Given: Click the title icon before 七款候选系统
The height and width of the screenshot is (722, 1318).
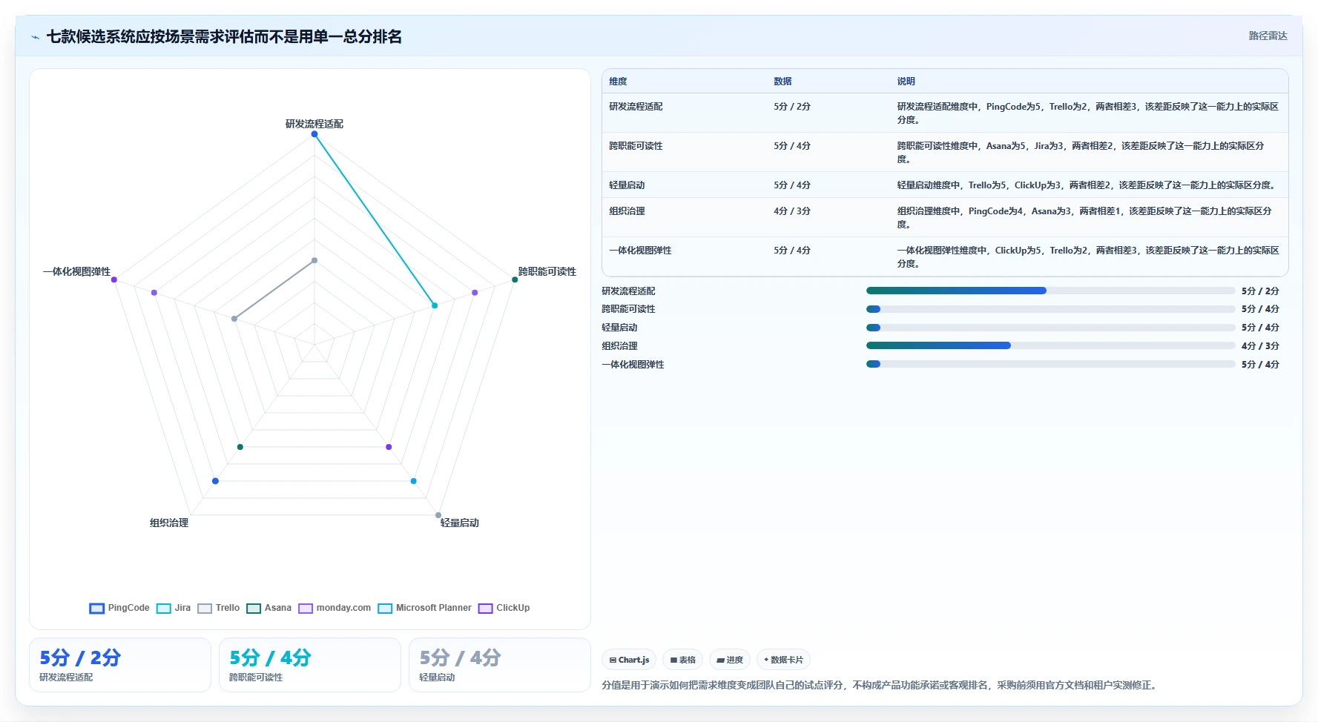Looking at the screenshot, I should [x=35, y=37].
